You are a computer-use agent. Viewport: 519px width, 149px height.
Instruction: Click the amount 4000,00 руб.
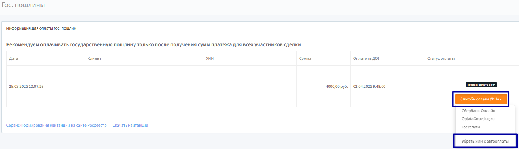click(x=337, y=86)
